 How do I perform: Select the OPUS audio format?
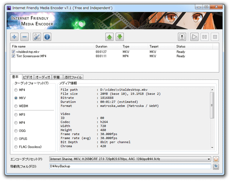[x=16, y=139]
